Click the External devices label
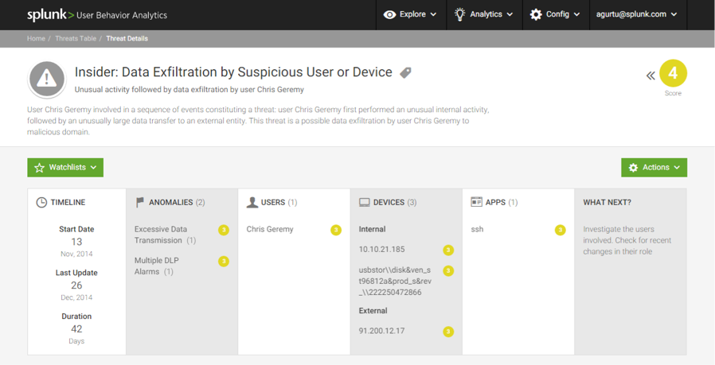 click(x=373, y=311)
